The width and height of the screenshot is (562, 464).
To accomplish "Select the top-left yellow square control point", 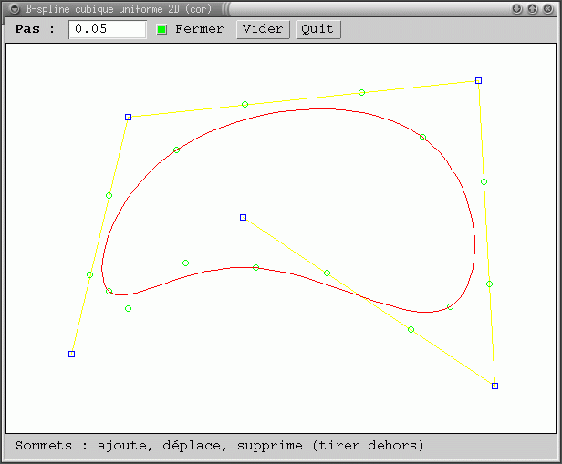I will [128, 117].
